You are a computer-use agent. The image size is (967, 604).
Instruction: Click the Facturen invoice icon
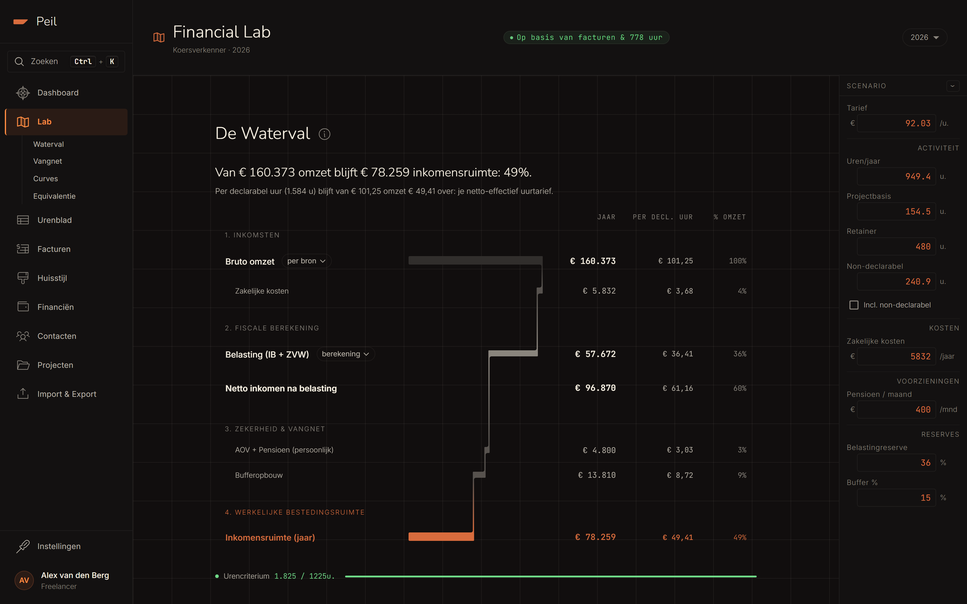coord(23,249)
